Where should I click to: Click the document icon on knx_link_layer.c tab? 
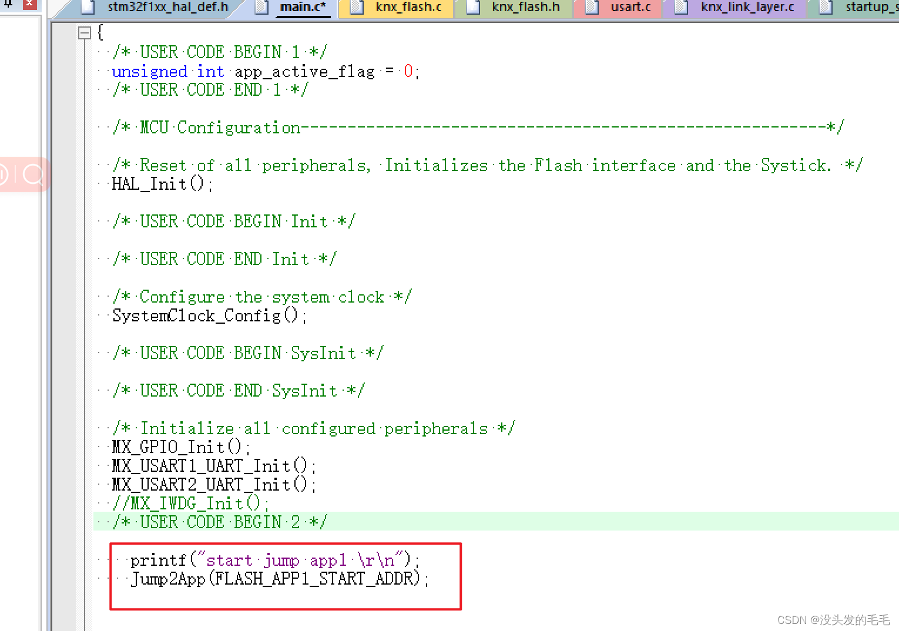point(680,8)
